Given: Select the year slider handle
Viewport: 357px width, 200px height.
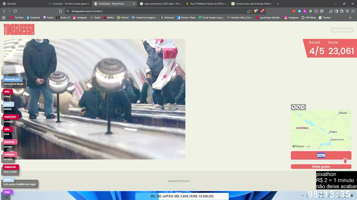Looking at the screenshot, I should tap(345, 161).
